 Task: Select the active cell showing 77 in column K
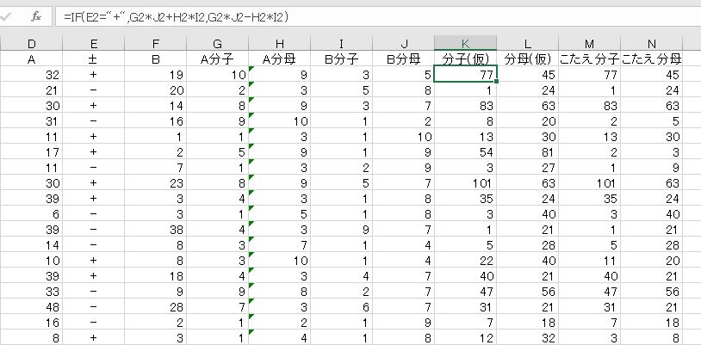coord(465,74)
